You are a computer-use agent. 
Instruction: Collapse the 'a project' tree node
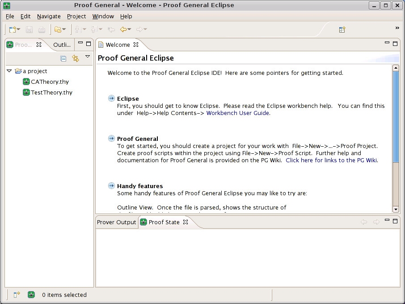click(x=9, y=71)
